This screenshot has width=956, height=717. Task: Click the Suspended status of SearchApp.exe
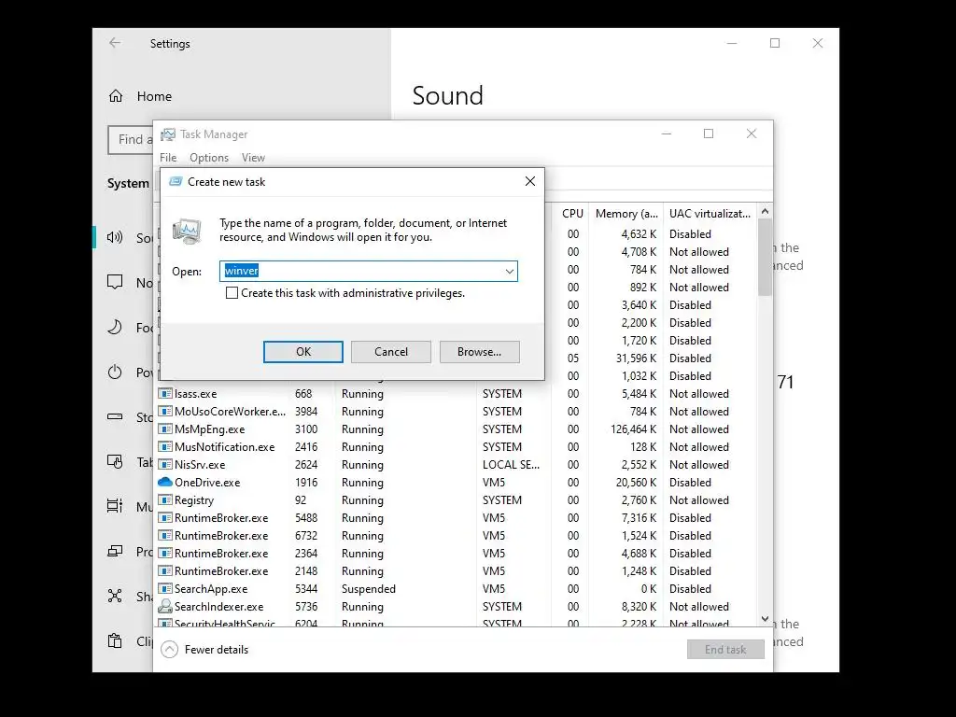click(x=368, y=589)
